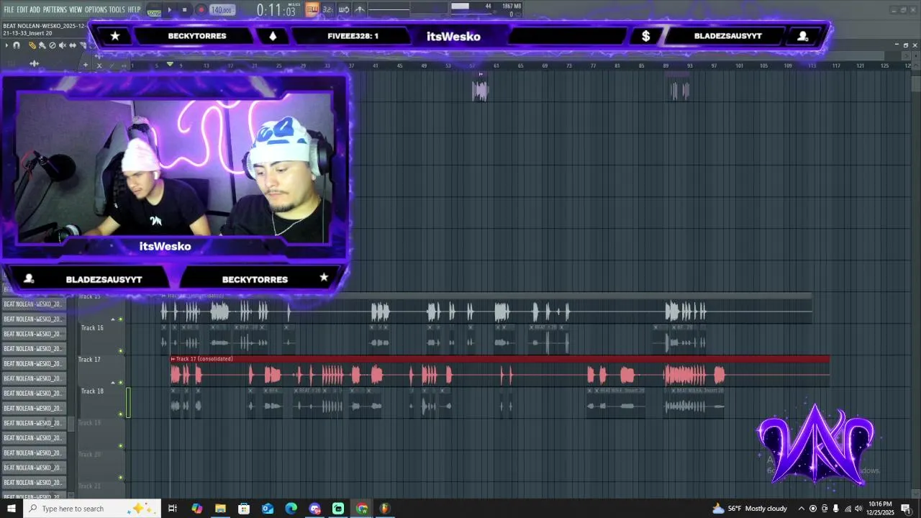The width and height of the screenshot is (921, 518).
Task: Select the pencil Draw tool
Action: coord(32,45)
